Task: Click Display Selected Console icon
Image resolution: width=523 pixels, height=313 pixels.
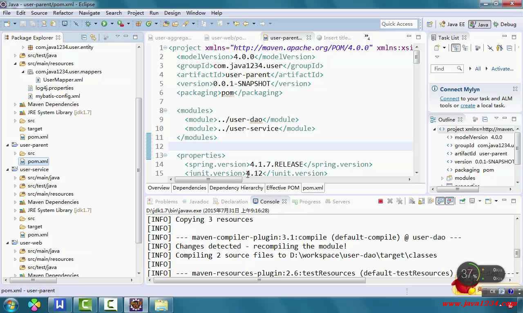Action: [472, 201]
